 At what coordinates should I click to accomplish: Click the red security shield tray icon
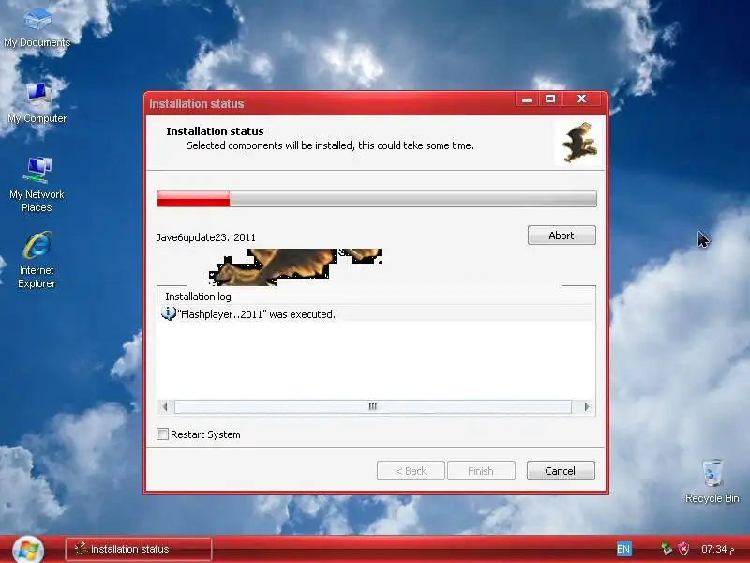pos(684,549)
